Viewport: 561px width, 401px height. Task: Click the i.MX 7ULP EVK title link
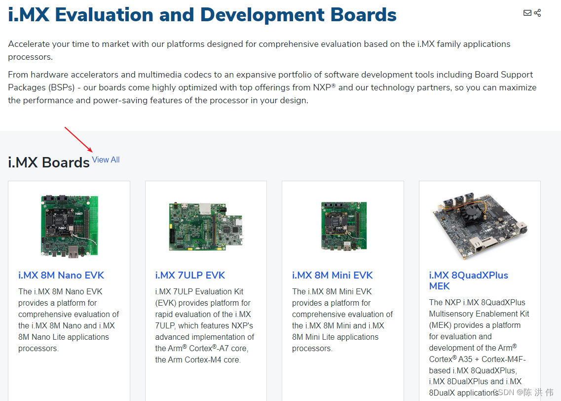190,275
